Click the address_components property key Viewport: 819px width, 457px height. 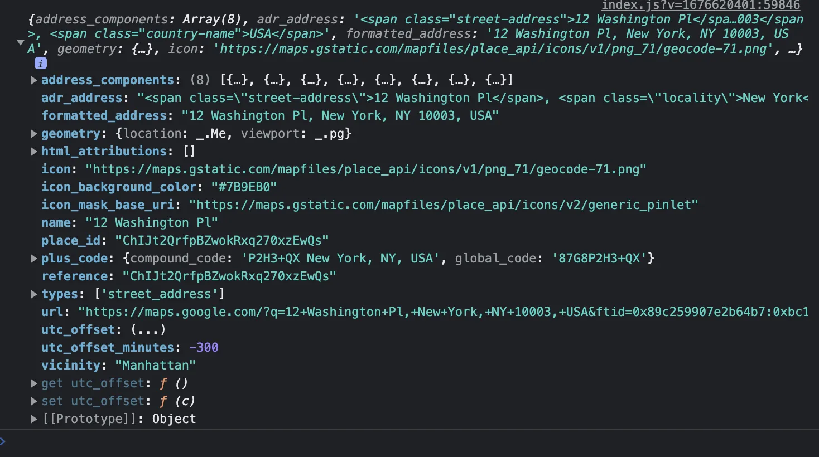click(108, 80)
